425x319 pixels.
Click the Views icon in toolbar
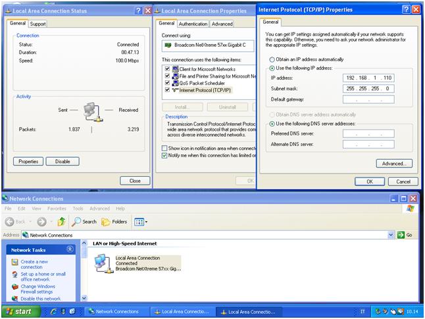pyautogui.click(x=139, y=222)
